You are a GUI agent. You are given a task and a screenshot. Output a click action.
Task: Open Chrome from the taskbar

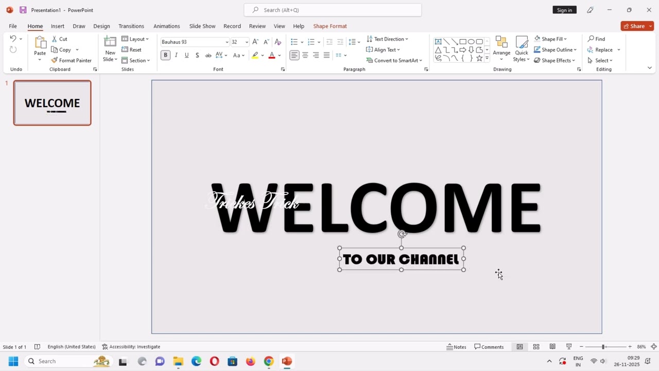pyautogui.click(x=269, y=361)
